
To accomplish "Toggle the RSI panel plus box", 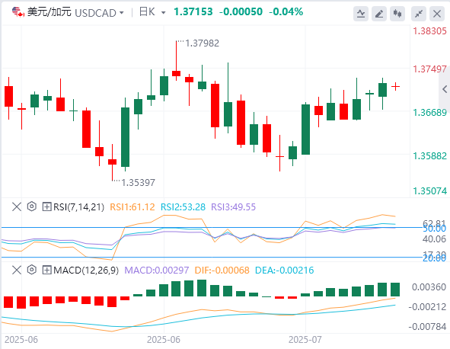I will 46,207.
